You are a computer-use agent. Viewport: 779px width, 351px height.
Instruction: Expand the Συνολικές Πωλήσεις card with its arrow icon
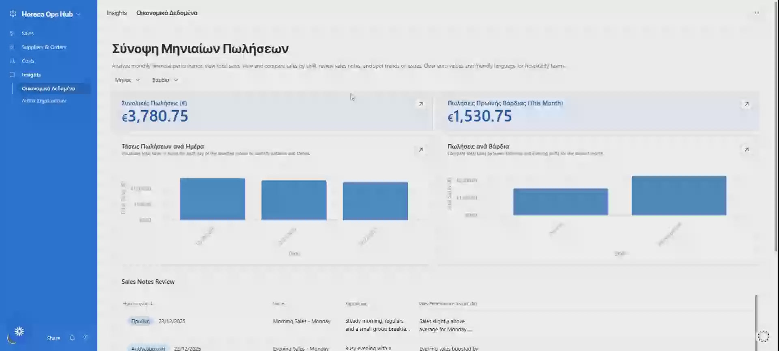[421, 104]
